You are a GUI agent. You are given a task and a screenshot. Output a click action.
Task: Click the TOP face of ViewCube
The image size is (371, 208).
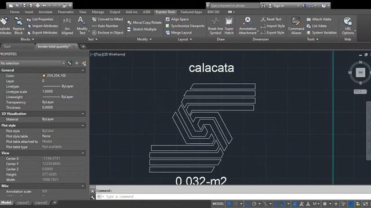(361, 72)
